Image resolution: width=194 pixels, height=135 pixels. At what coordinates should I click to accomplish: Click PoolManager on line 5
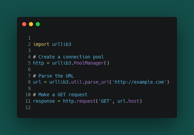point(89,63)
